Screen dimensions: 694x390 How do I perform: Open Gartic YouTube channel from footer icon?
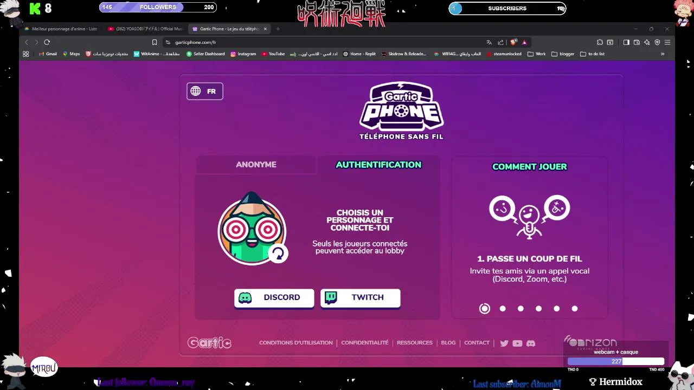click(x=517, y=343)
